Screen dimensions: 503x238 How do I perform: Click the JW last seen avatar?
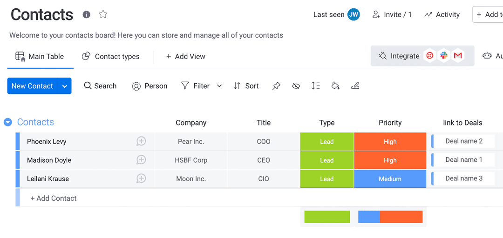coord(353,14)
